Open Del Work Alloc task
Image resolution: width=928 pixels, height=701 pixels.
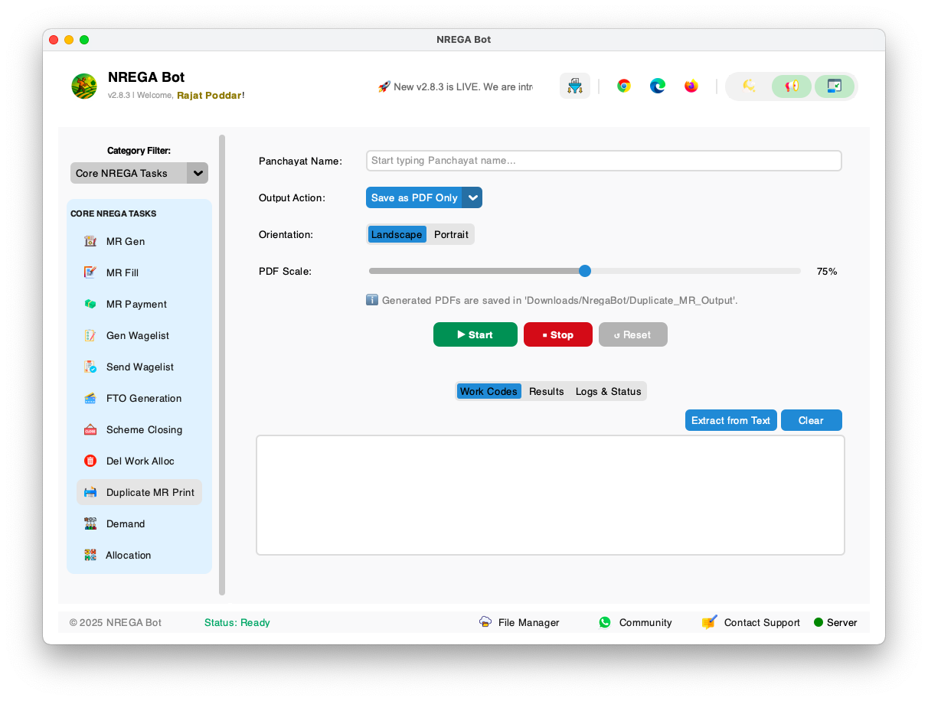click(139, 461)
